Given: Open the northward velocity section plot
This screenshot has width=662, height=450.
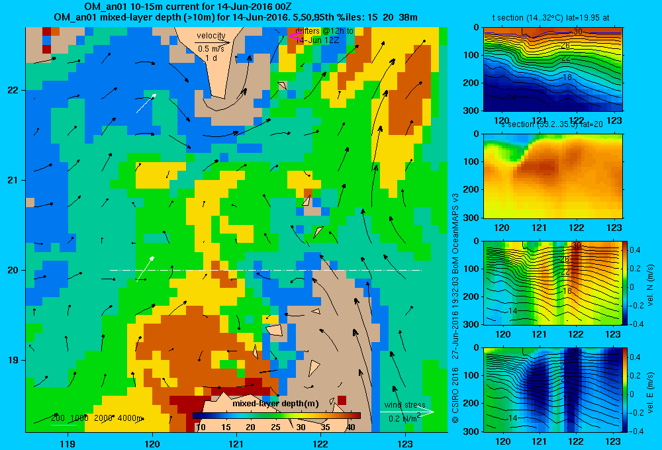Looking at the screenshot, I should click(553, 283).
